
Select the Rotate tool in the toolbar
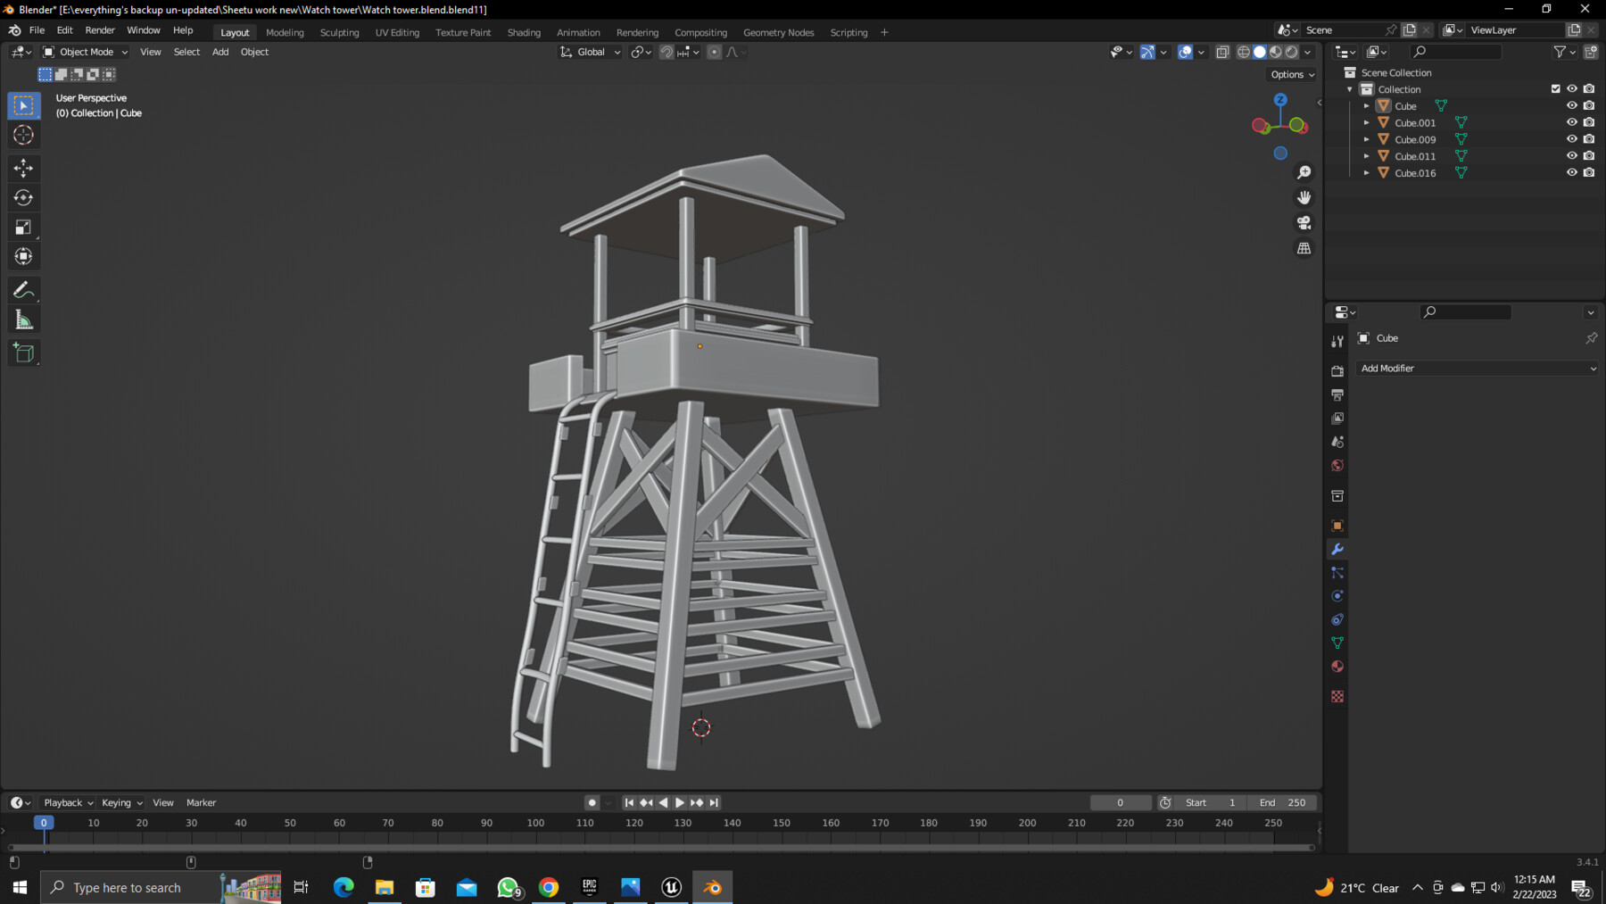tap(23, 197)
